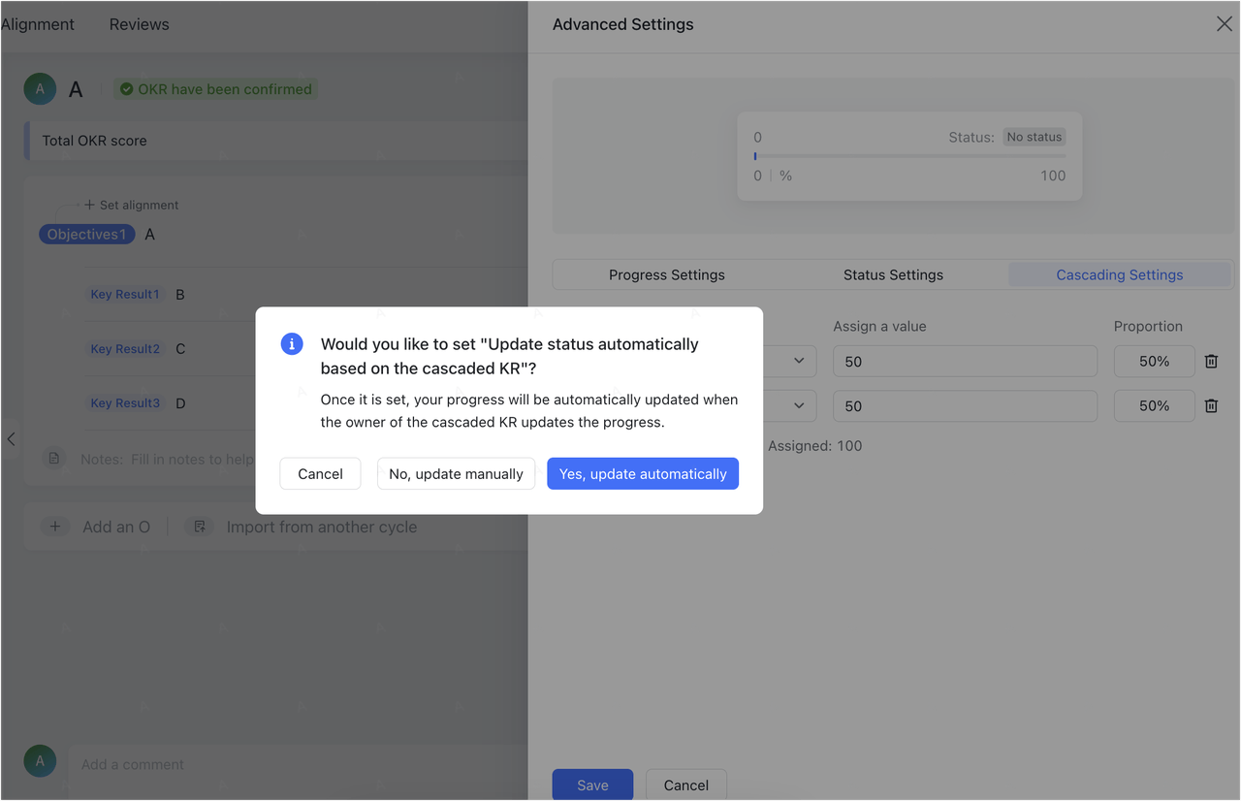Click the Save button in Advanced Settings
This screenshot has width=1241, height=801.
click(x=592, y=785)
